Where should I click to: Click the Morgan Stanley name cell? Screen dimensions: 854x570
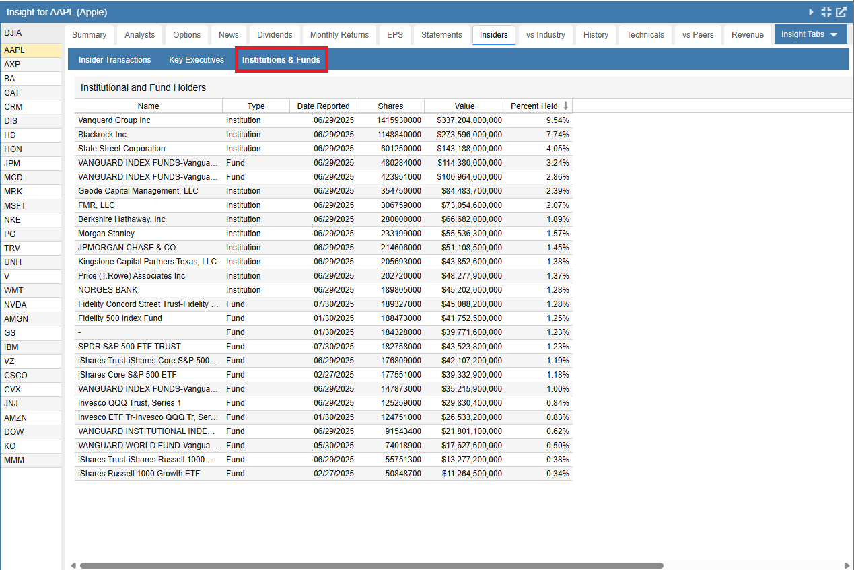(148, 234)
